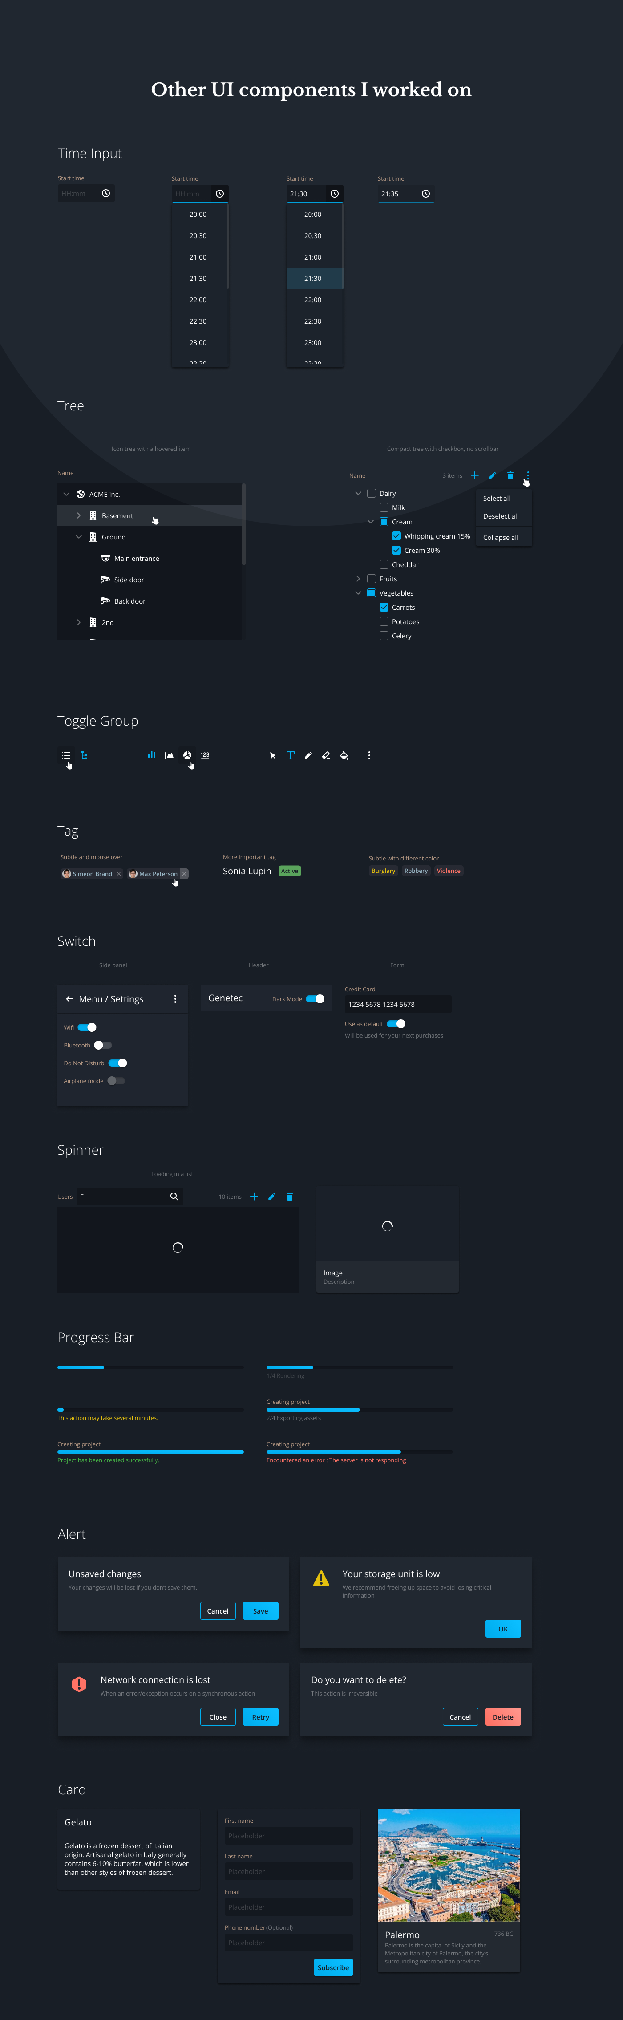This screenshot has height=2020, width=623.
Task: Collapse the ACME inc. tree node
Action: pos(66,494)
